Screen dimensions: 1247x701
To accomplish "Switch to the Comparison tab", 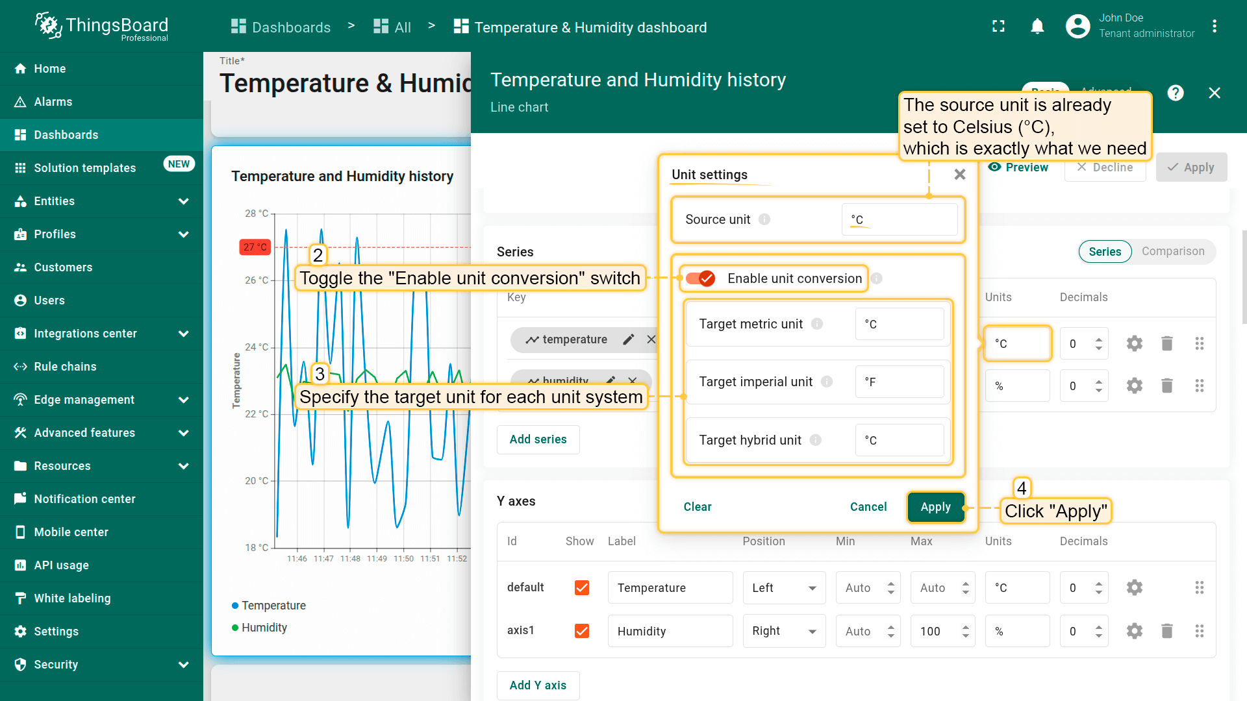I will pyautogui.click(x=1172, y=252).
